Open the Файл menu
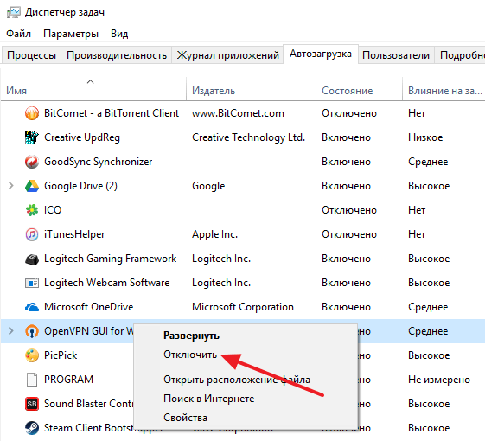 (x=18, y=34)
